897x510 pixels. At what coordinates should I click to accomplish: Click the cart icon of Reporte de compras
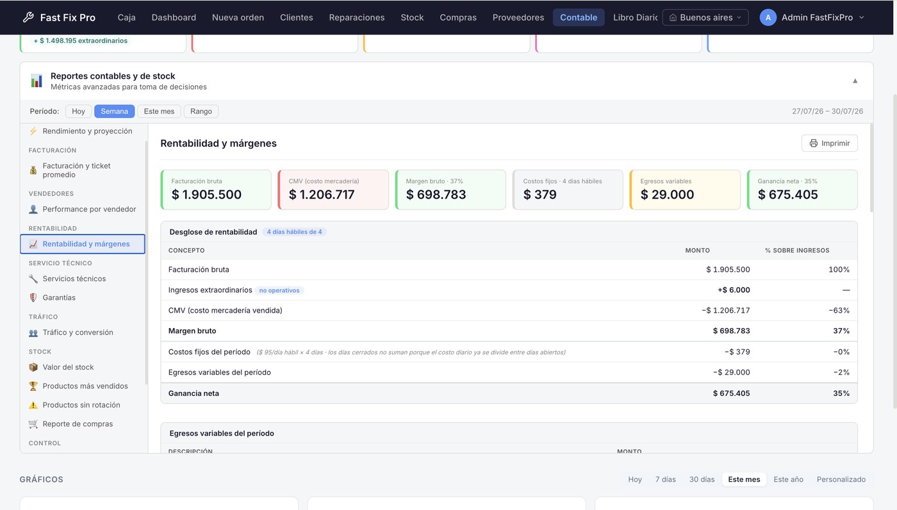tap(33, 424)
